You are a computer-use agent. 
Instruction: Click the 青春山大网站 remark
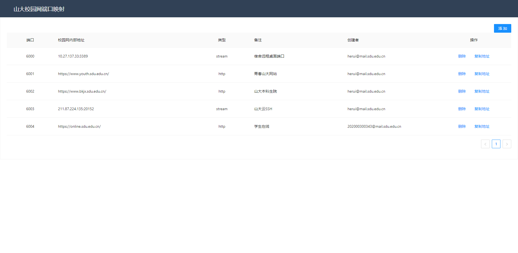(265, 74)
